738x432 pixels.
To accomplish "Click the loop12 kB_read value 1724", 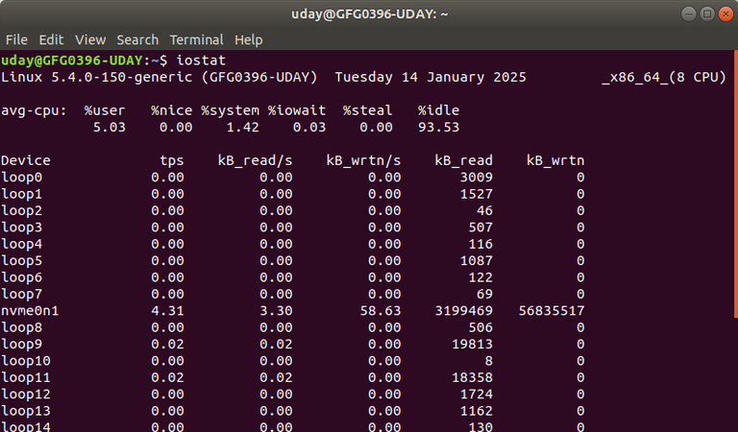I will point(477,395).
